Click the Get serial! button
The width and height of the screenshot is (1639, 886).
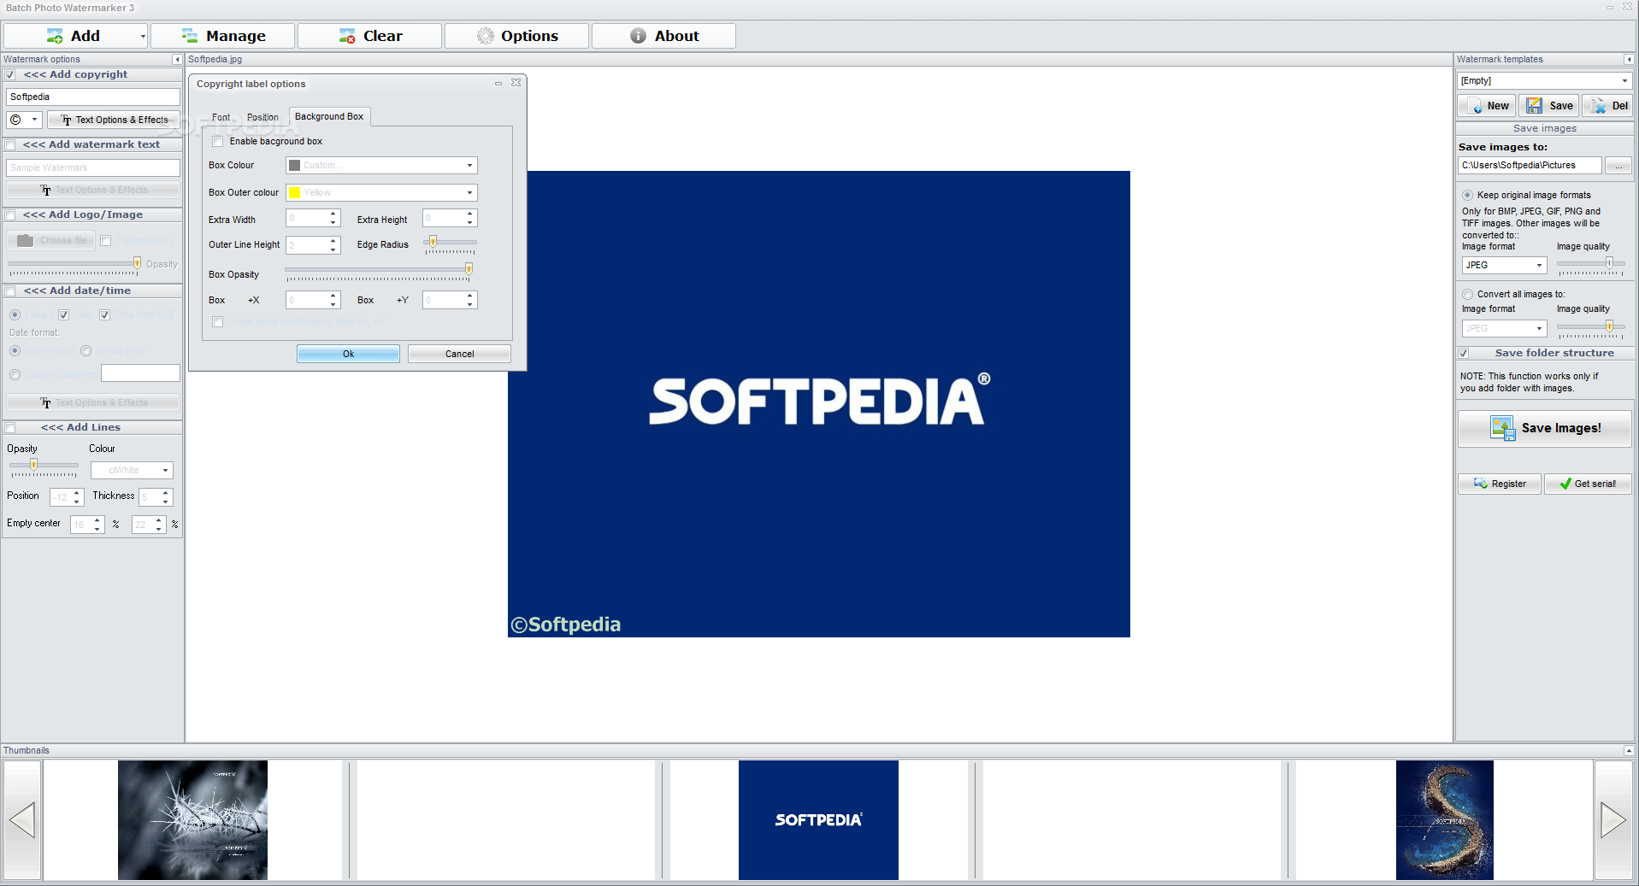pyautogui.click(x=1588, y=484)
